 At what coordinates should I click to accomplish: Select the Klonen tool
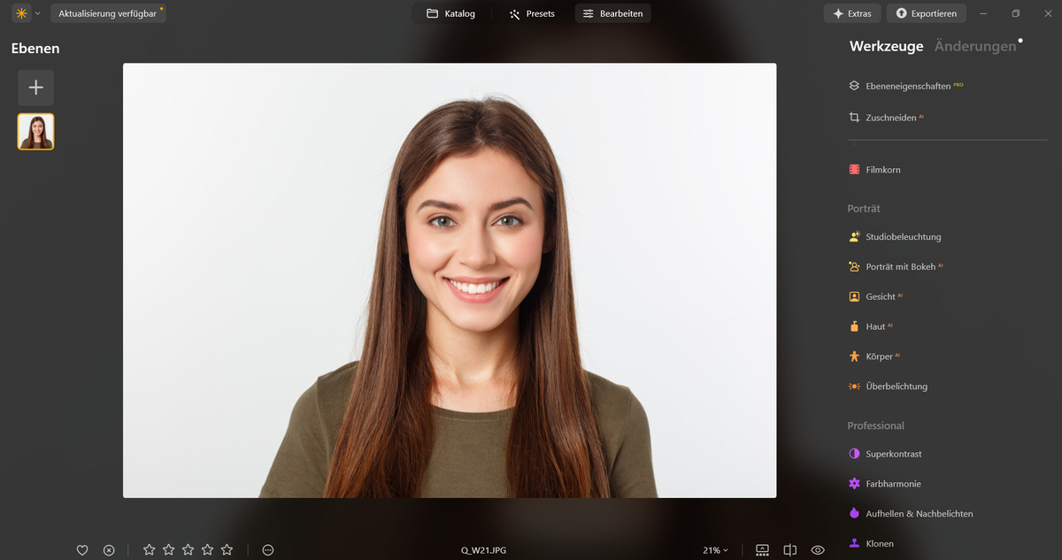[x=879, y=543]
